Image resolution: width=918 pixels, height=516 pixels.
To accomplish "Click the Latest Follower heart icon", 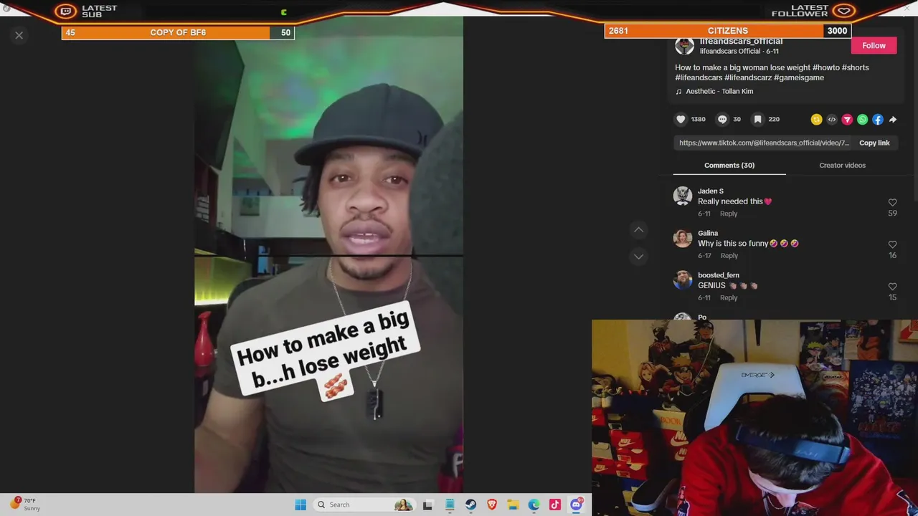I will [x=844, y=11].
